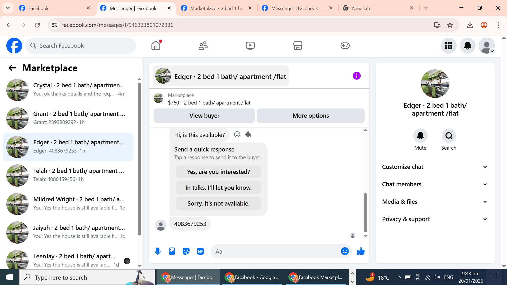Click the View buyer button
The image size is (507, 285).
pyautogui.click(x=204, y=116)
